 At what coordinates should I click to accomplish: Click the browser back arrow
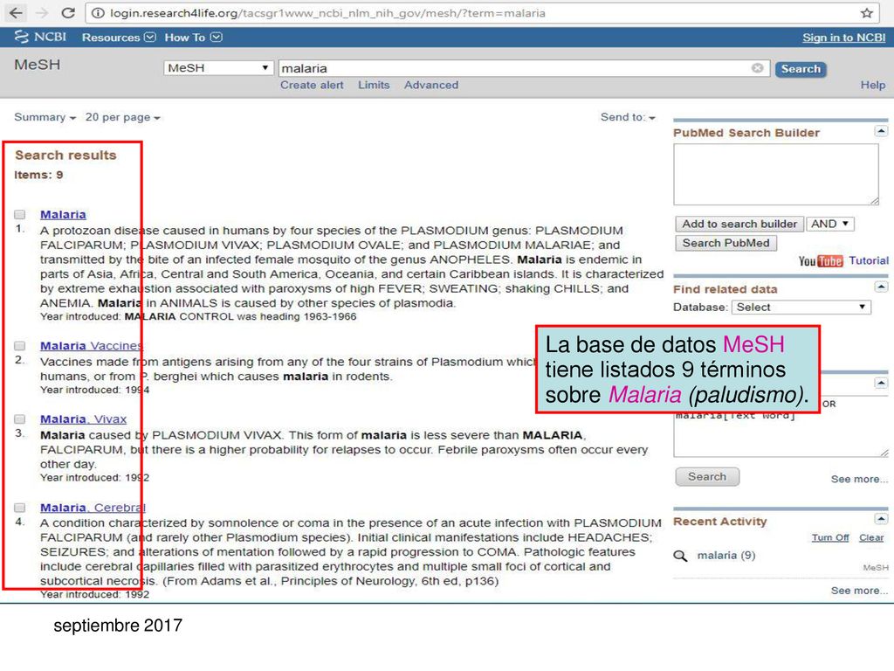(x=17, y=12)
